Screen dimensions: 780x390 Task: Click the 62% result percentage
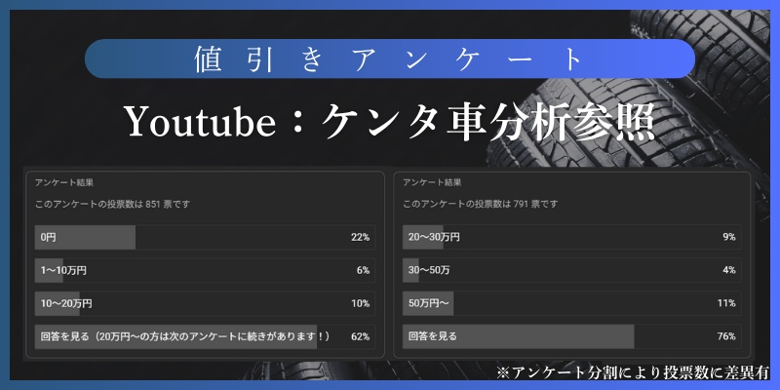coord(360,336)
